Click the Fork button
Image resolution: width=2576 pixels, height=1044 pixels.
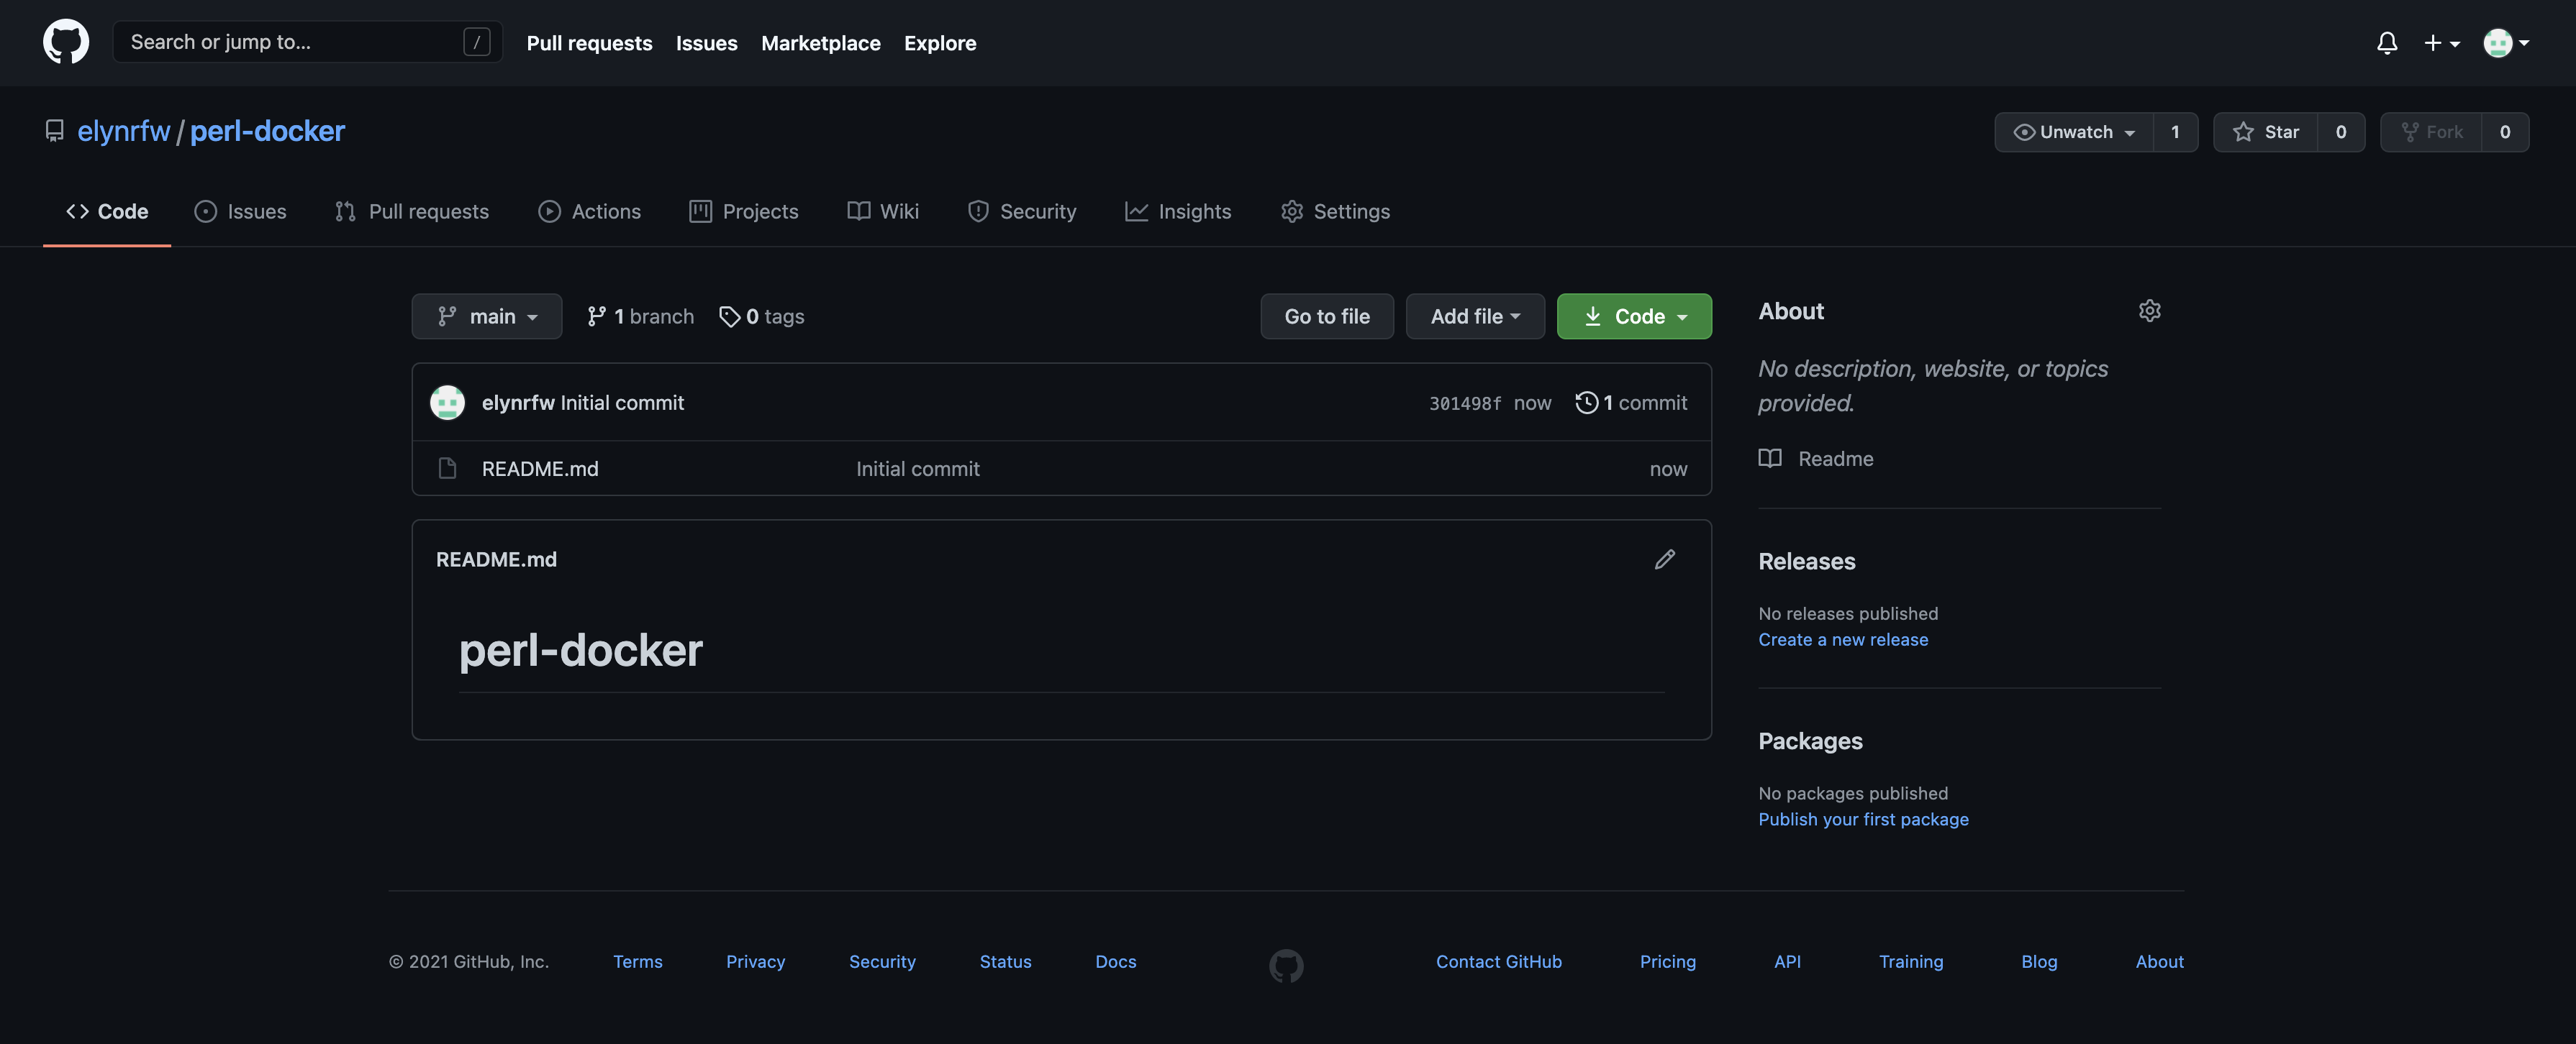[2431, 132]
